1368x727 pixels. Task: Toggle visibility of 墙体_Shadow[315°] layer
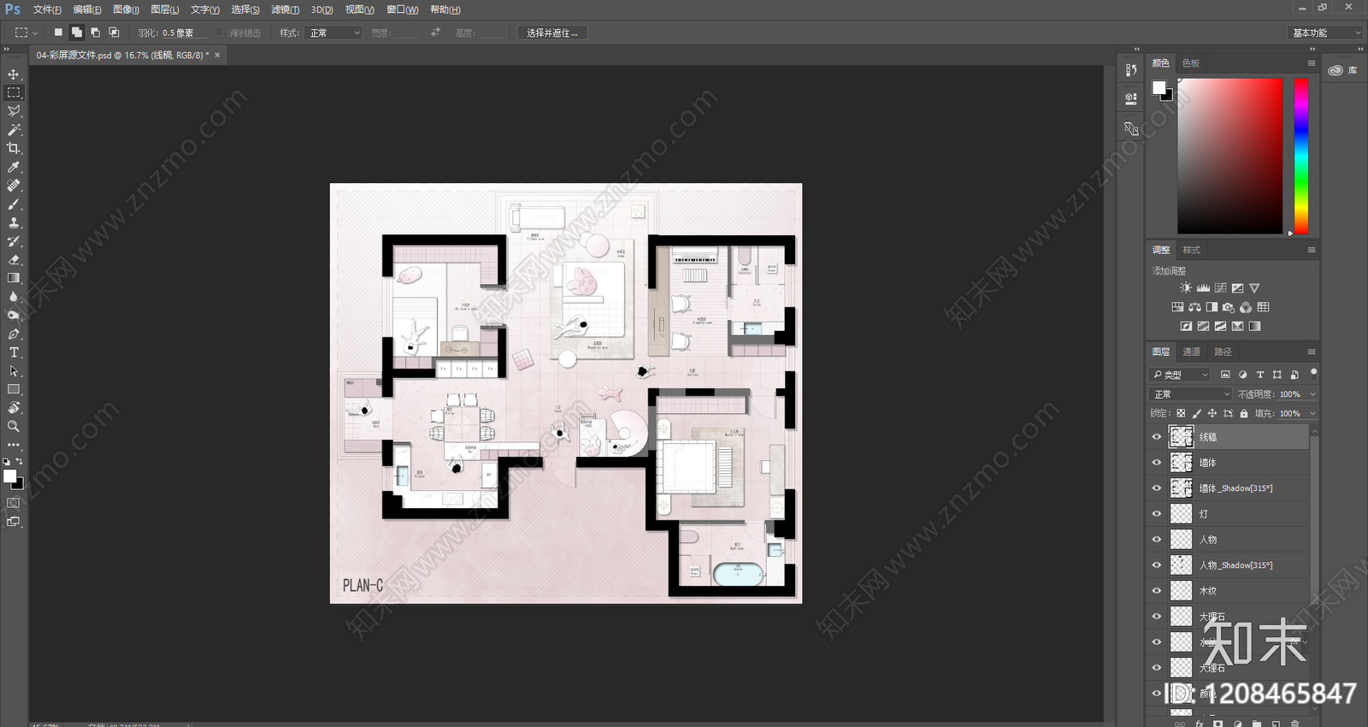pyautogui.click(x=1157, y=488)
